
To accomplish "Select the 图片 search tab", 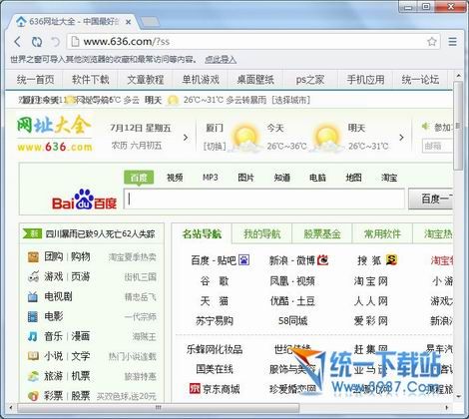I will (x=245, y=178).
